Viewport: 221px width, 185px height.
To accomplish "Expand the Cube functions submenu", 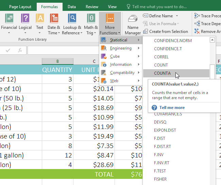I will click(121, 56).
